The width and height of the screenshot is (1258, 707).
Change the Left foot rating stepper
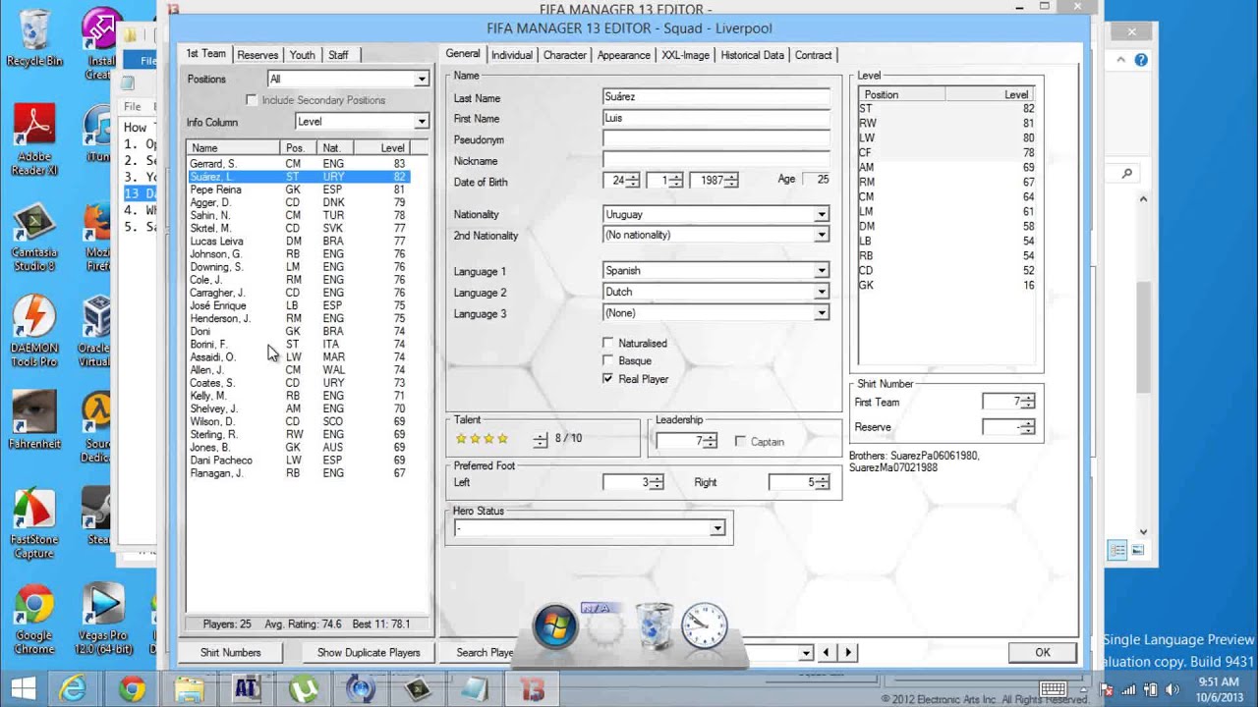click(656, 482)
